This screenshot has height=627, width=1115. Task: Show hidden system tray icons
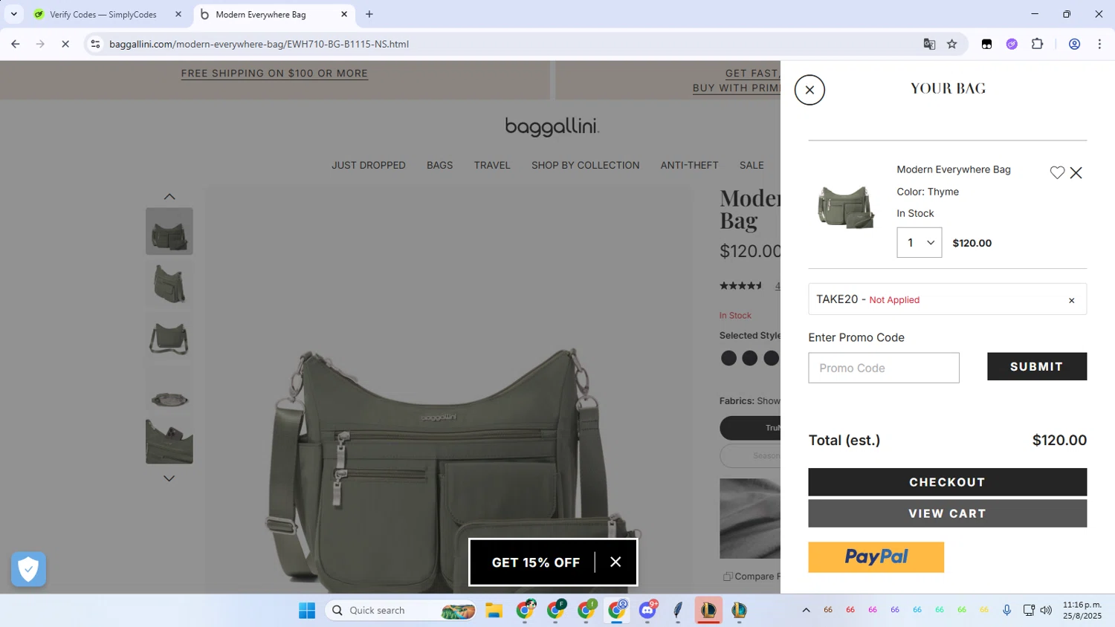click(x=806, y=610)
